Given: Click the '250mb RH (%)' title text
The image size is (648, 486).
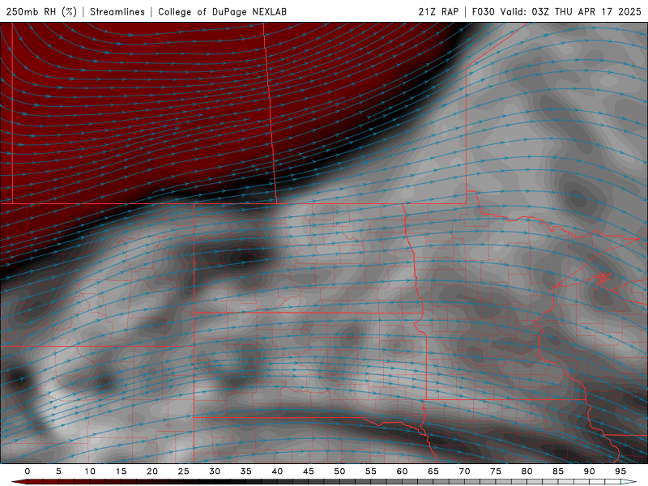Looking at the screenshot, I should 41,11.
